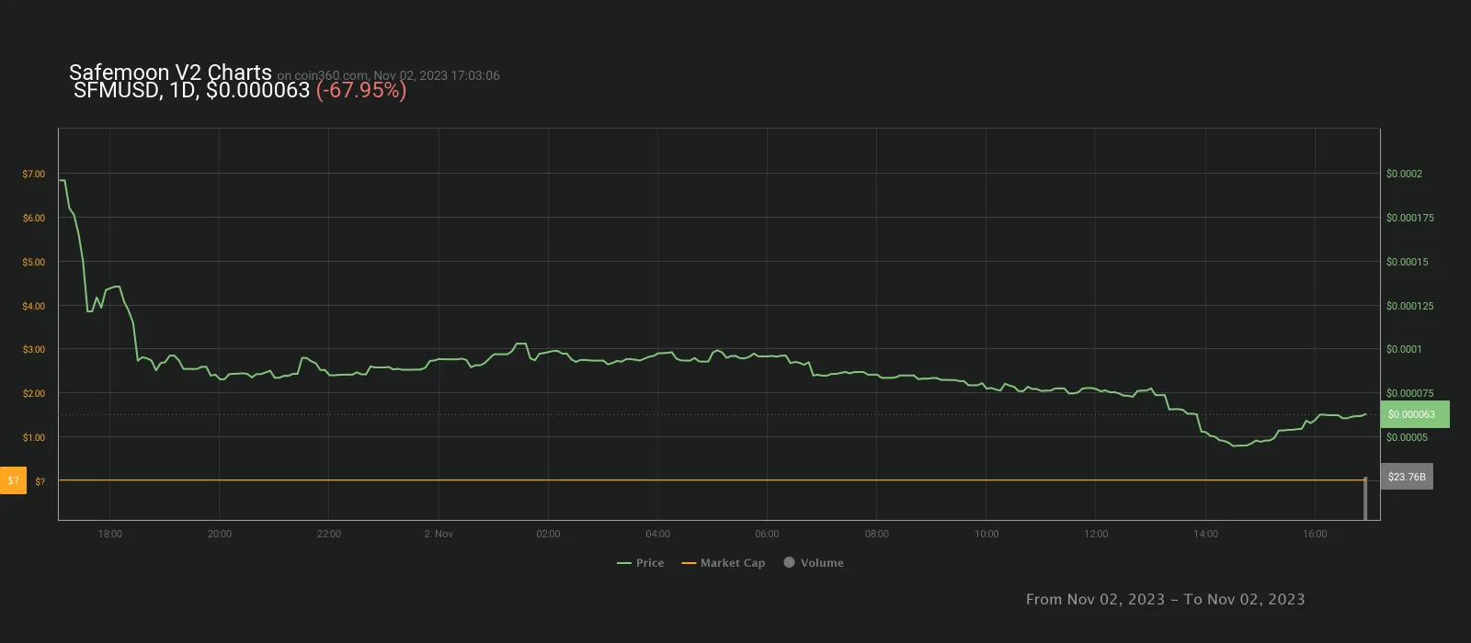Click the $0.000075 price axis label
This screenshot has height=643, width=1471.
tap(1410, 393)
